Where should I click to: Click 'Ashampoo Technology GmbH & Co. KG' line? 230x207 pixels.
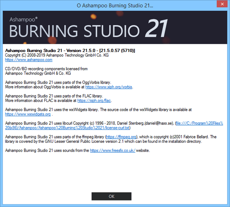(38, 73)
